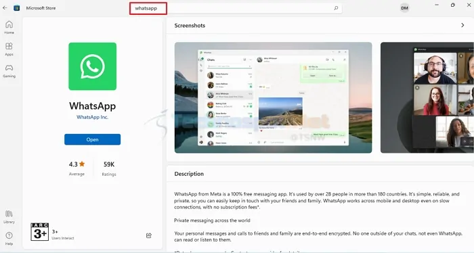This screenshot has width=474, height=253.
Task: Click the Screenshots section heading
Action: [x=190, y=26]
